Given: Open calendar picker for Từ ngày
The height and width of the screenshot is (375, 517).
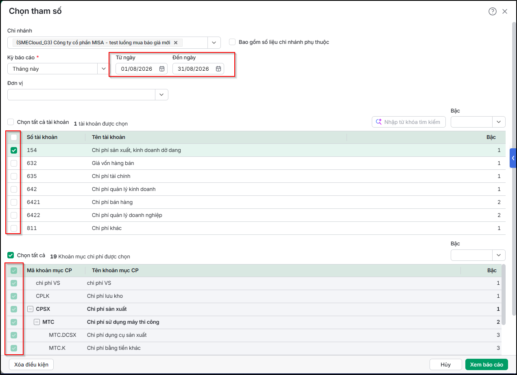Looking at the screenshot, I should 162,69.
